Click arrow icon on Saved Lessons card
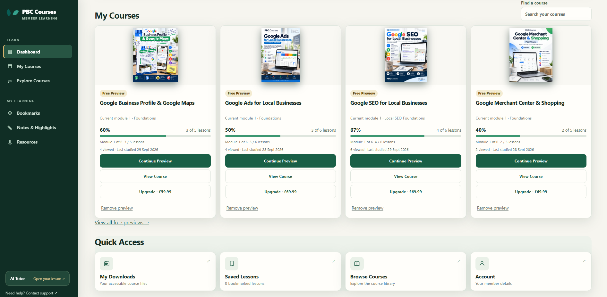Viewport: 607px width, 297px height. tap(334, 261)
